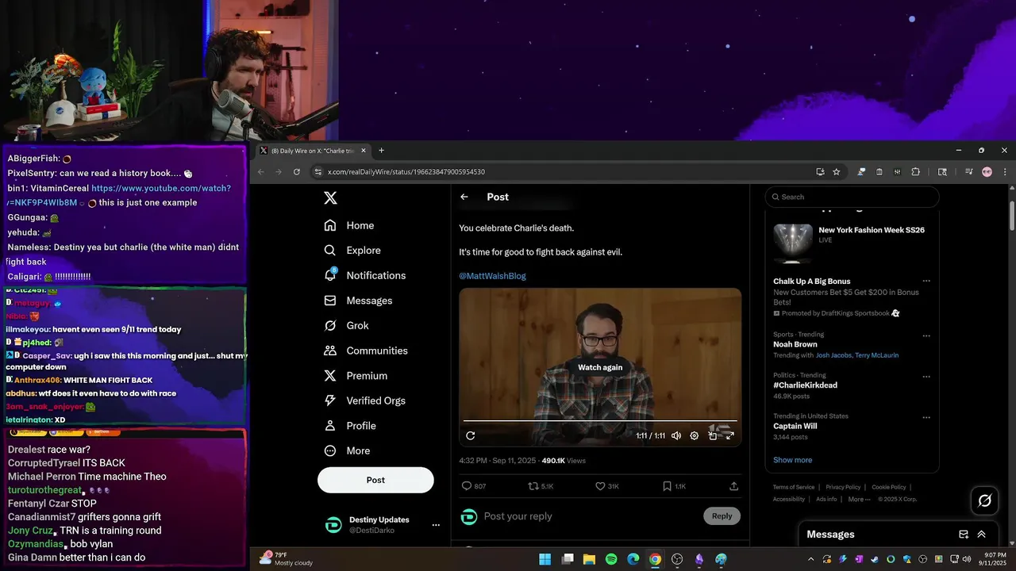
Task: Reload the page in Chrome
Action: pos(297,172)
